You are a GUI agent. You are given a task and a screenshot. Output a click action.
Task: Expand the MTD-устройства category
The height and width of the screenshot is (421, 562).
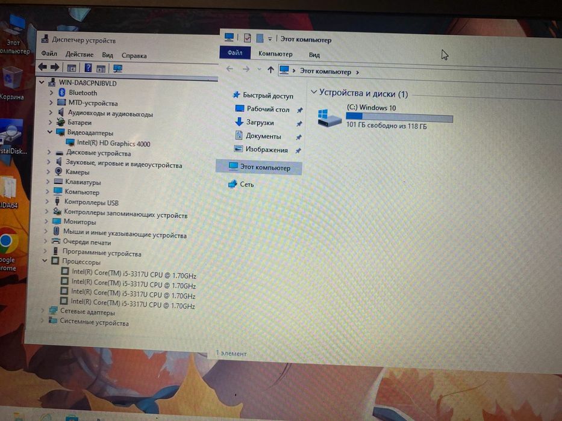51,103
